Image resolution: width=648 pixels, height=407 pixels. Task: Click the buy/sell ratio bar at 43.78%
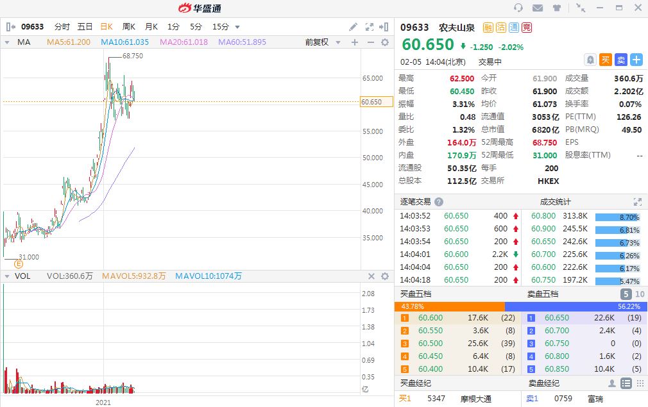pos(449,306)
